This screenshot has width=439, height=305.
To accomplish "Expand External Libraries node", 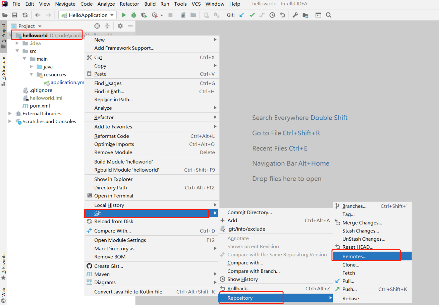I will [10, 113].
